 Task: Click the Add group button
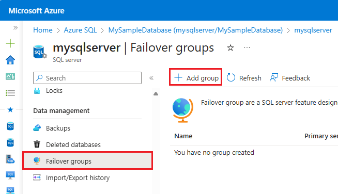[196, 78]
